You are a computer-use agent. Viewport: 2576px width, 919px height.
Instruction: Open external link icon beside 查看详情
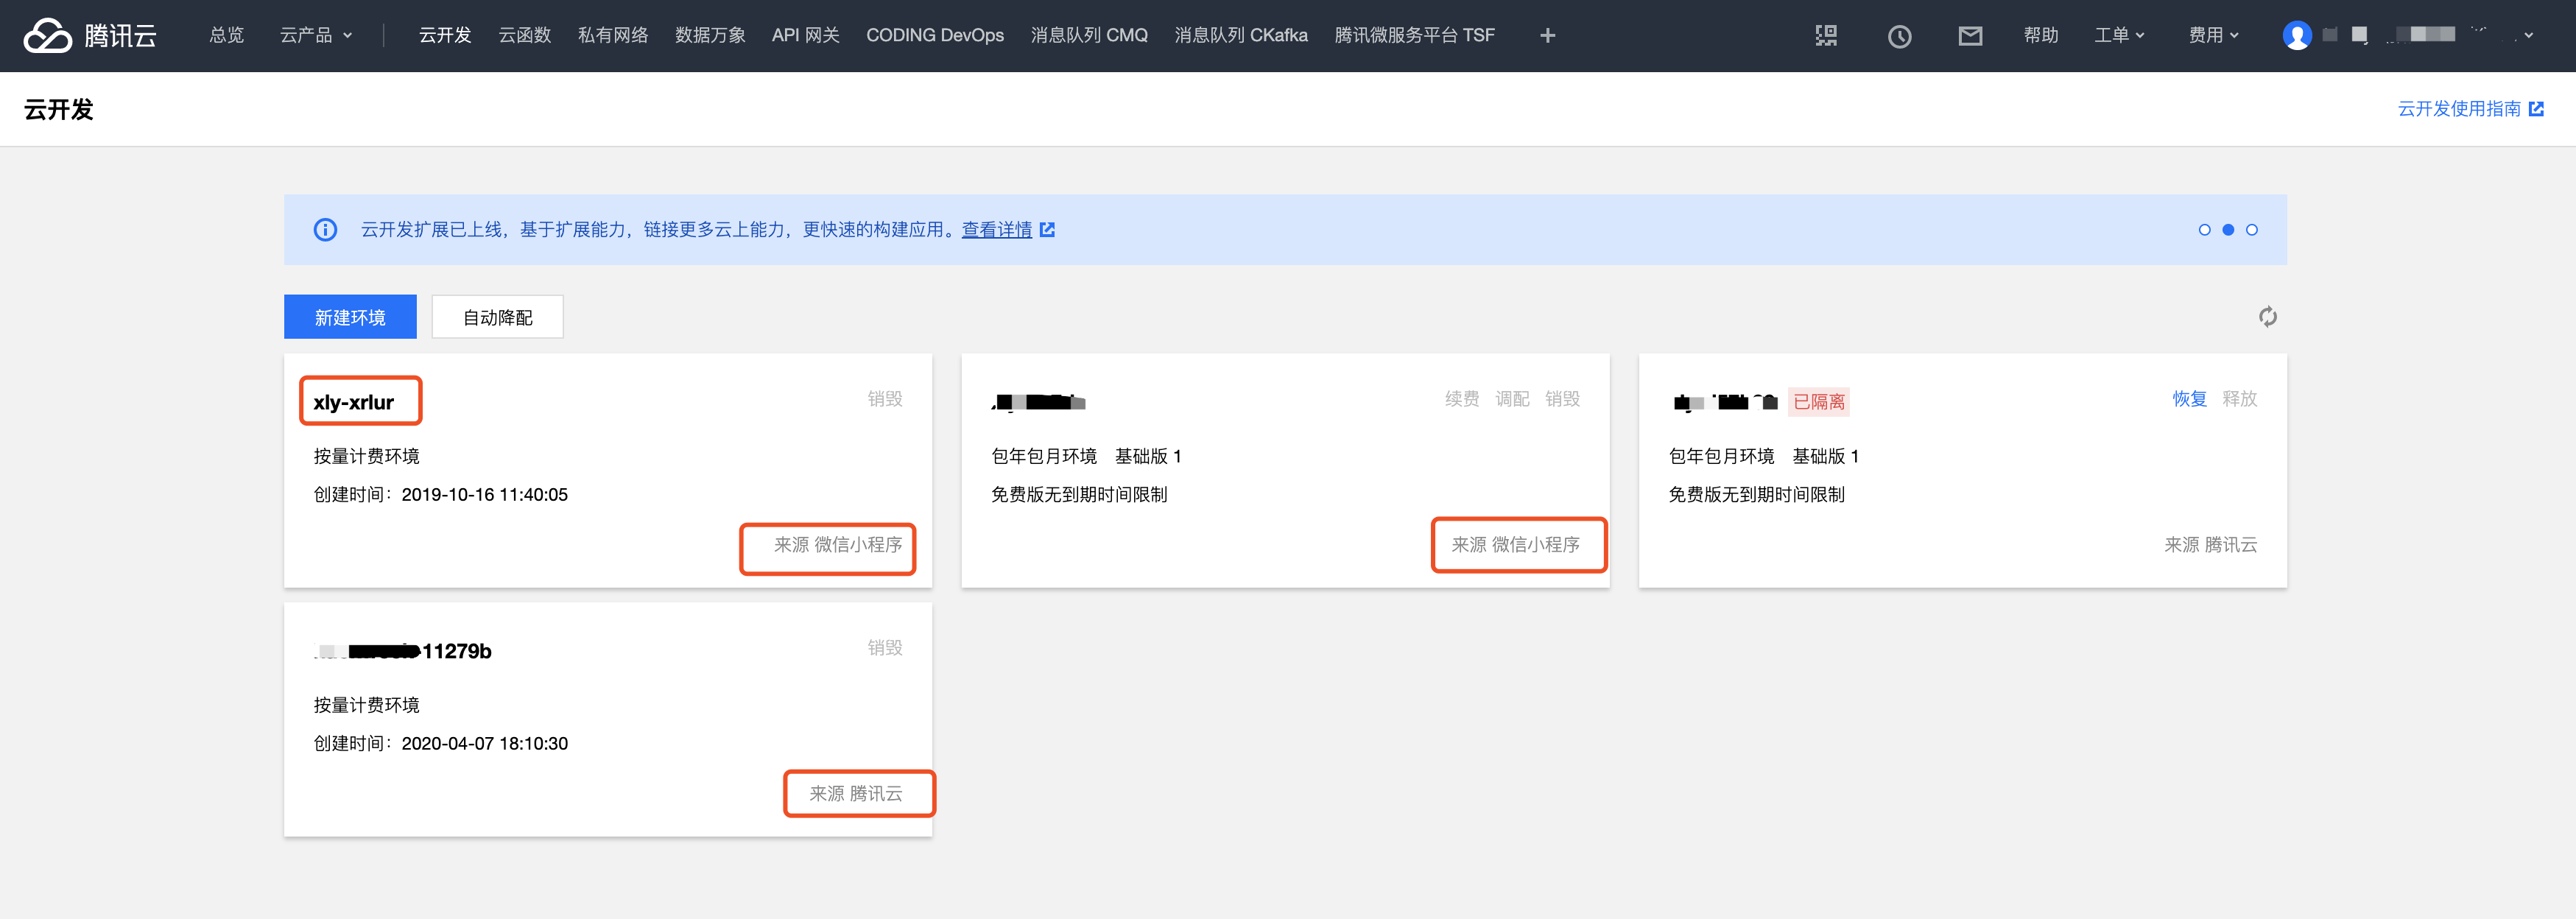tap(1047, 230)
